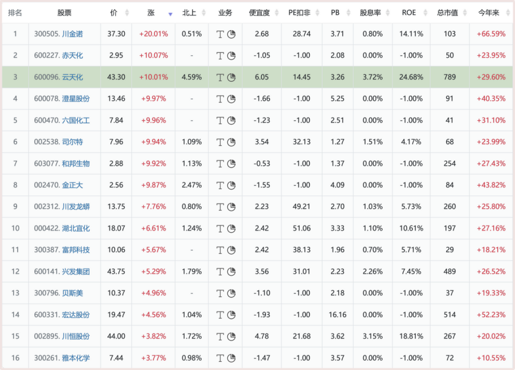Click the T icon in the 雅本化学 row

220,358
